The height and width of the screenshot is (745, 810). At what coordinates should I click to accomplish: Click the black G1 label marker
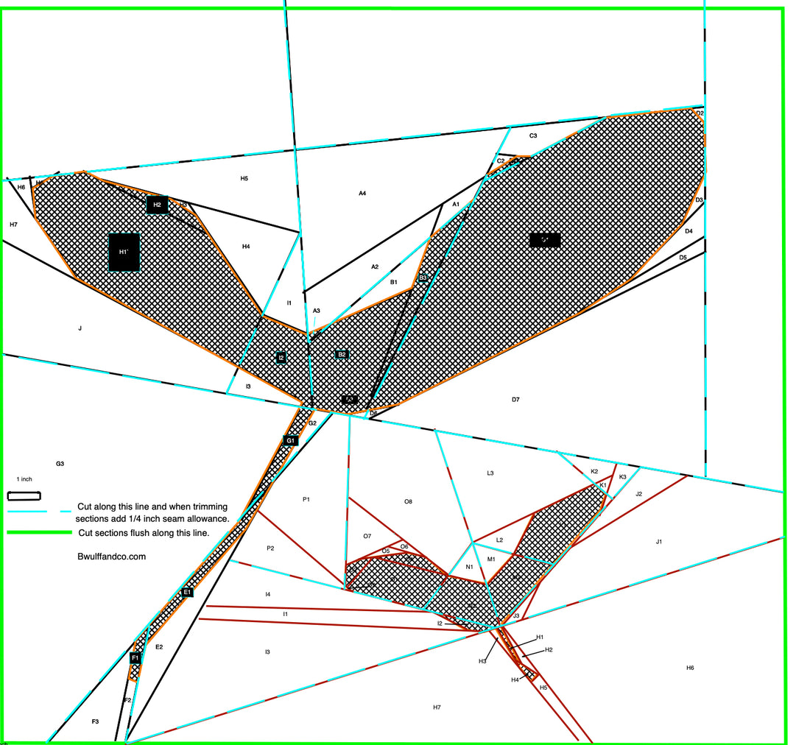(x=291, y=440)
